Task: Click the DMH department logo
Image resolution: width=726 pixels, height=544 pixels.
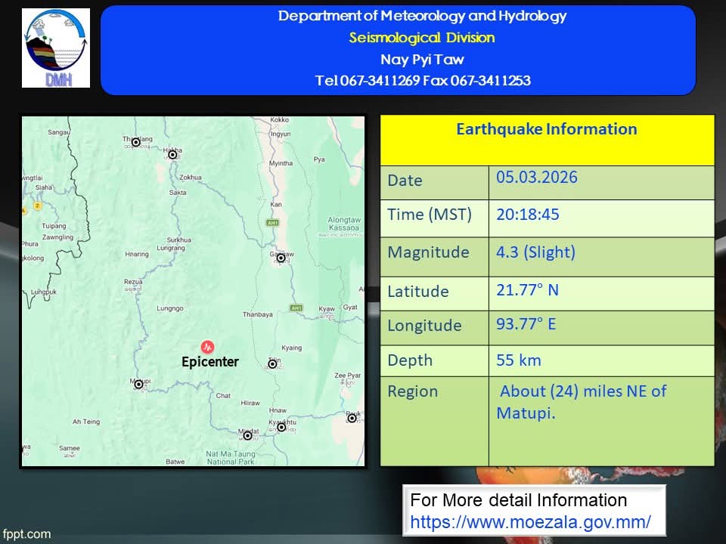Action: 56,48
